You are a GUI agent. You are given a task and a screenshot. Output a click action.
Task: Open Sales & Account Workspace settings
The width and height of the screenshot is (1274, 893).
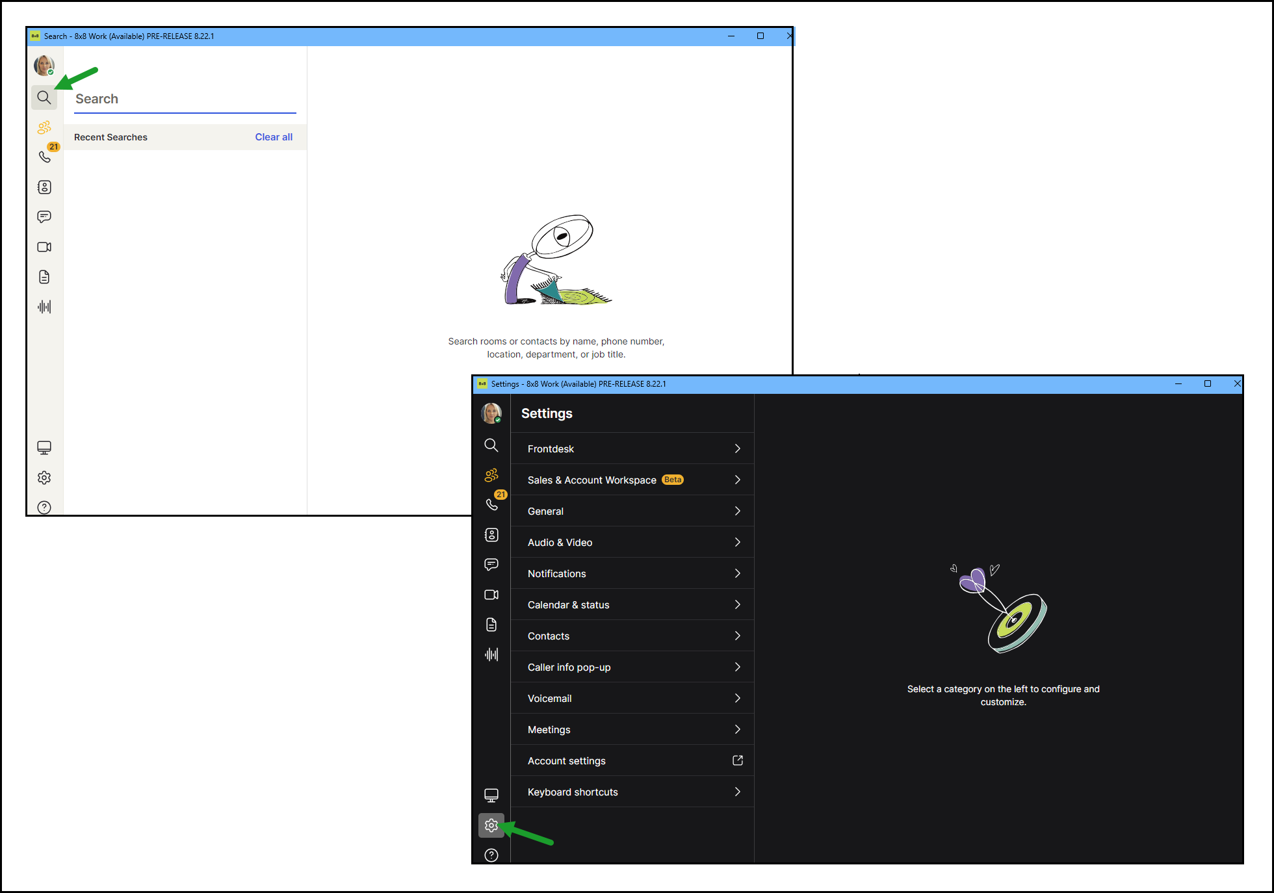pyautogui.click(x=632, y=480)
